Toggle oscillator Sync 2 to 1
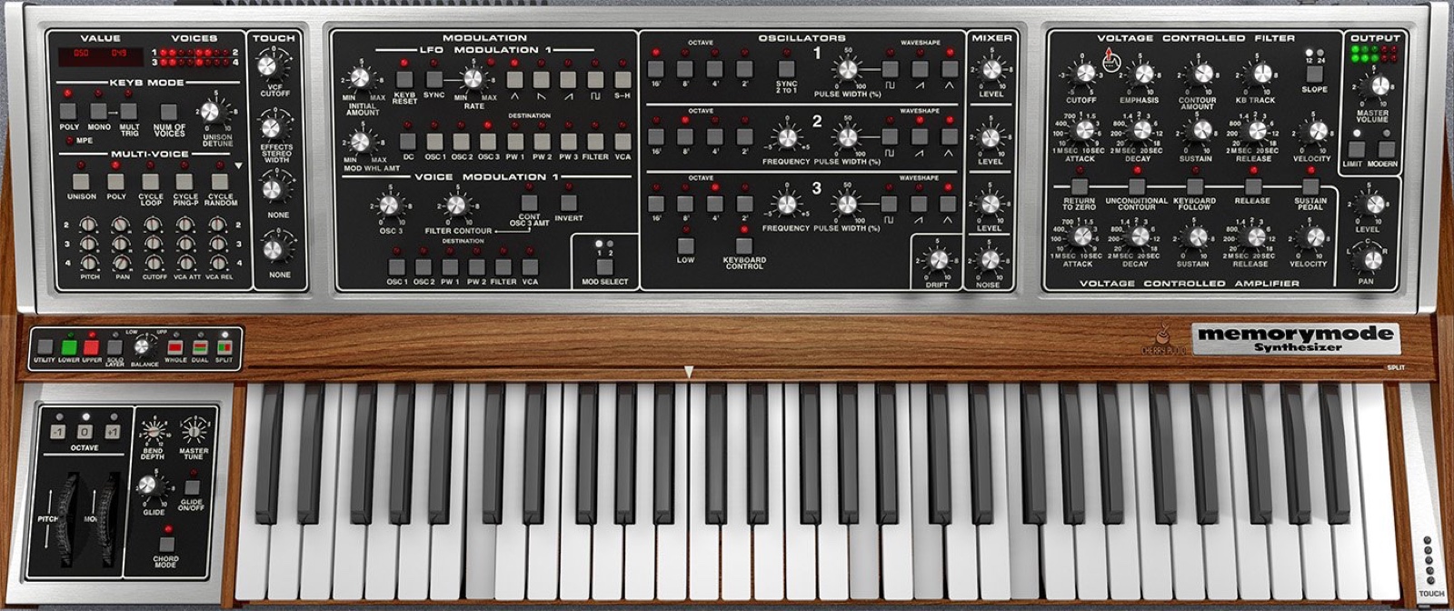Viewport: 1454px width, 611px height. click(x=787, y=69)
